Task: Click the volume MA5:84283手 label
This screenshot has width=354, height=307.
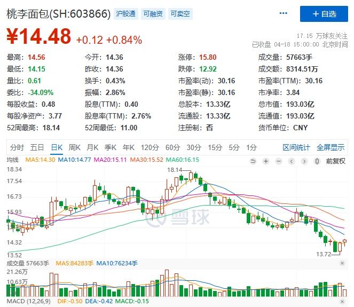Action: click(x=75, y=263)
